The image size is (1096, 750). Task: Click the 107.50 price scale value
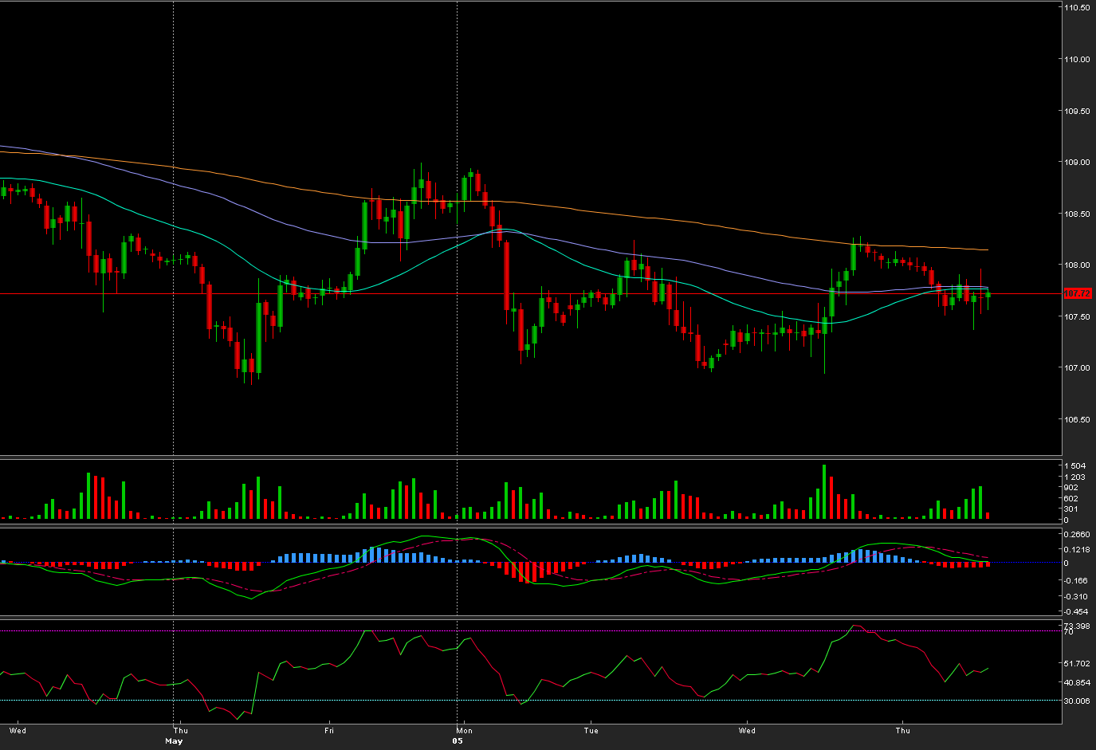click(1078, 317)
